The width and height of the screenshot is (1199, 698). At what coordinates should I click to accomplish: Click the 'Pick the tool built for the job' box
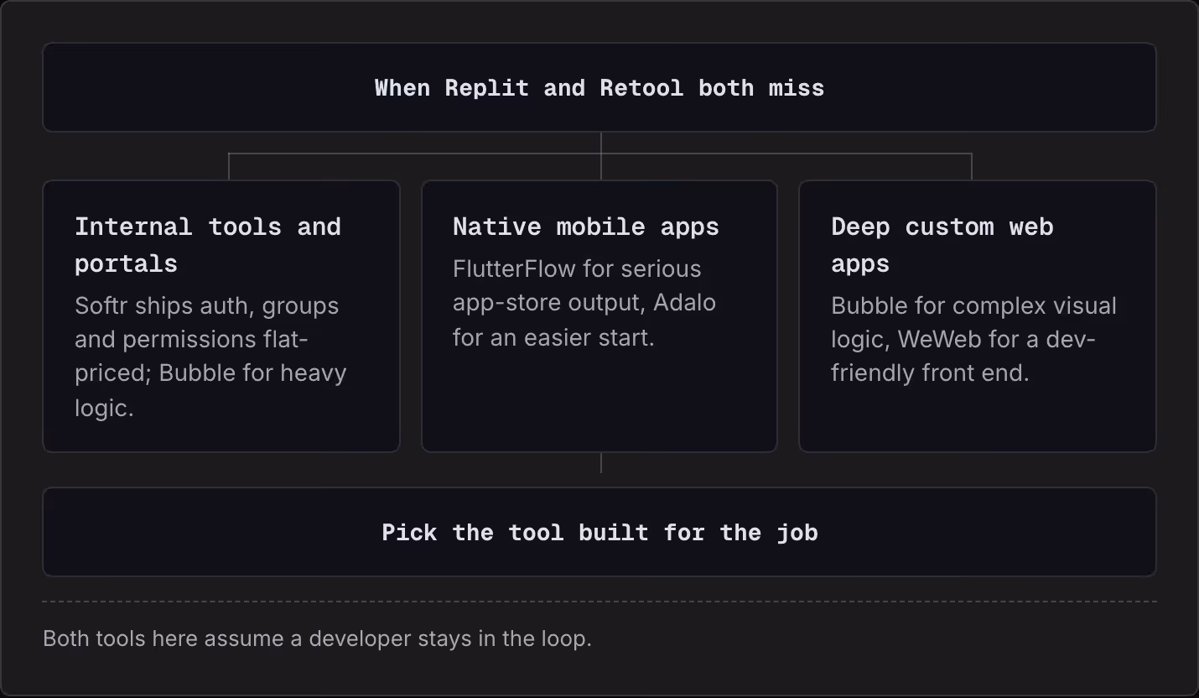[x=599, y=532]
